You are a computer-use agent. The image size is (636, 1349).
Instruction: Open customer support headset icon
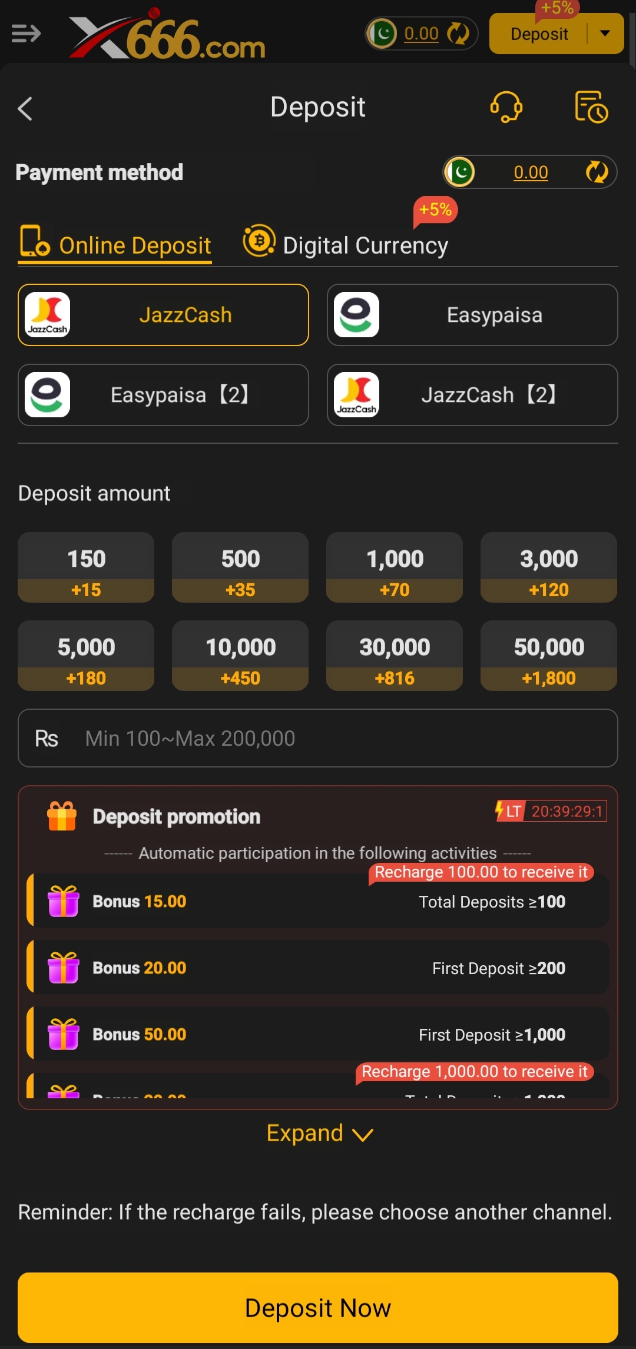506,107
